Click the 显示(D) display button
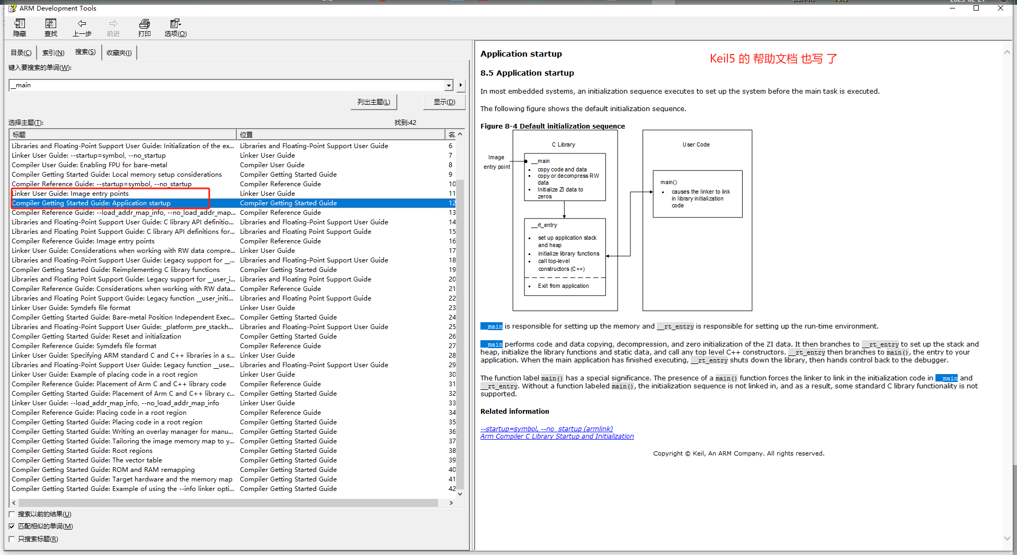1017x555 pixels. (444, 102)
